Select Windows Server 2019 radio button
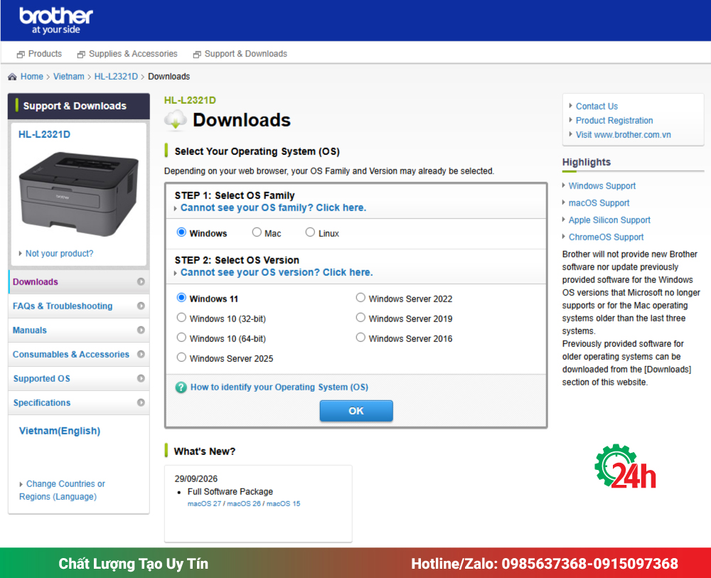 tap(360, 318)
